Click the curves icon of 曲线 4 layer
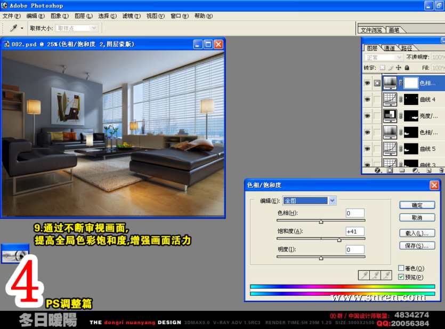Screen dimensions: 445x329 pyautogui.click(x=390, y=99)
